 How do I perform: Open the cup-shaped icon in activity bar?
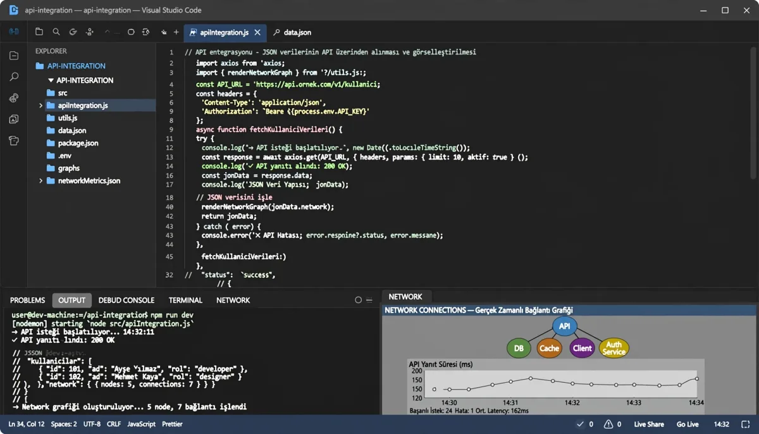(x=14, y=140)
